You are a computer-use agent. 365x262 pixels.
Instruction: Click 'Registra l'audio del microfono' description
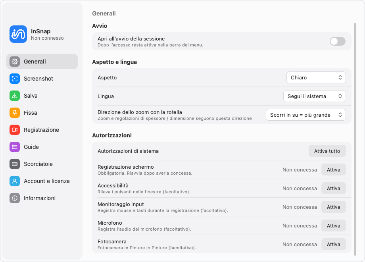144,229
